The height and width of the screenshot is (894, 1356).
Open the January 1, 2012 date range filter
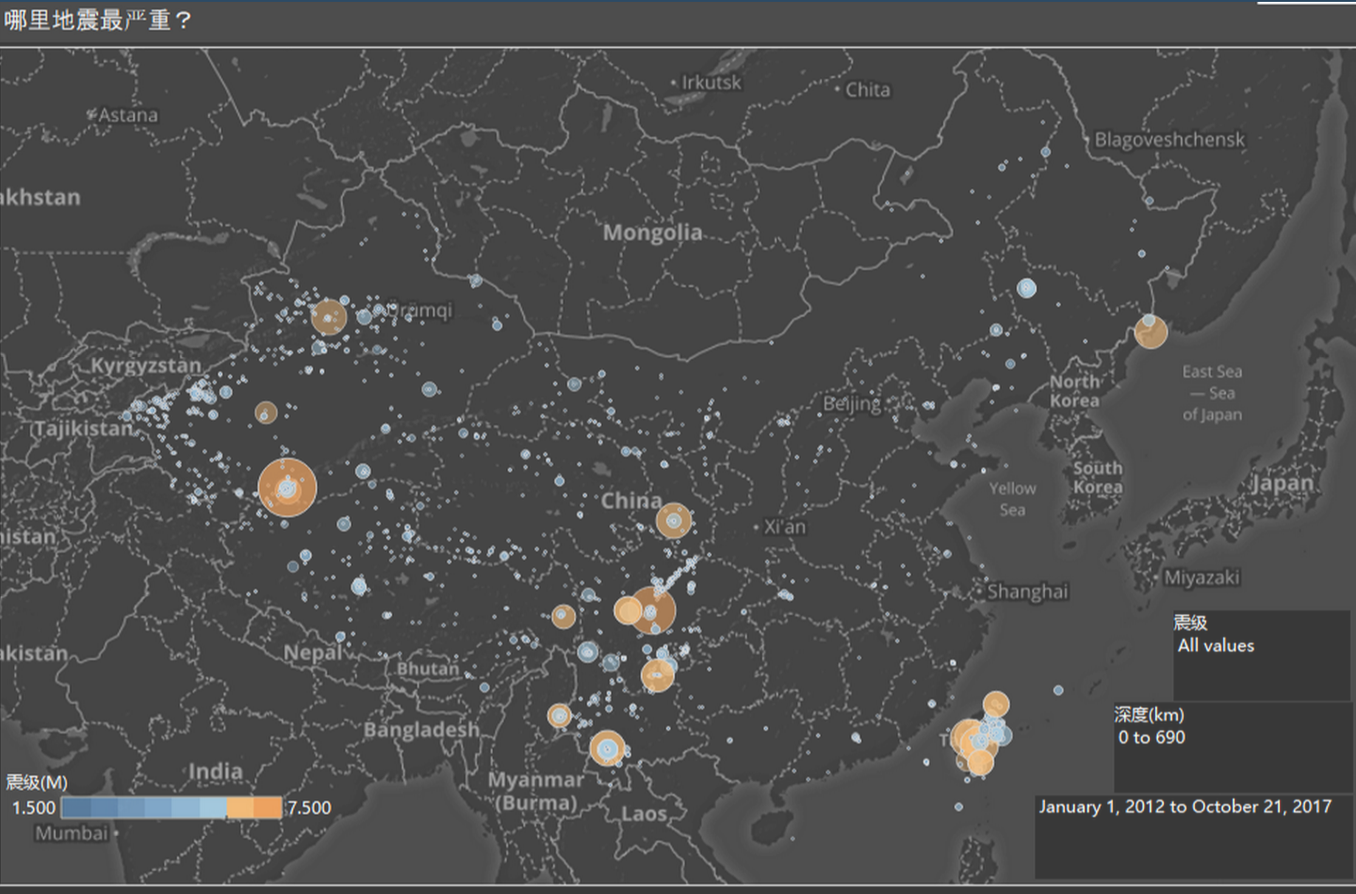pyautogui.click(x=1184, y=806)
